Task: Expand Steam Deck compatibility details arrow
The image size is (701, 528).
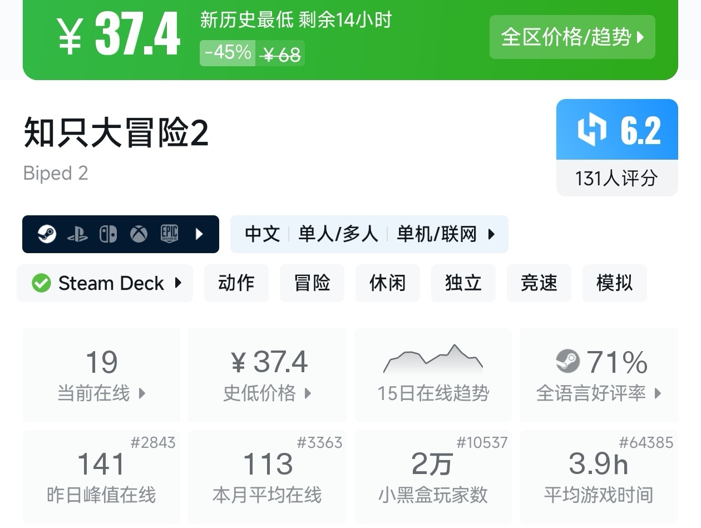Action: (178, 283)
